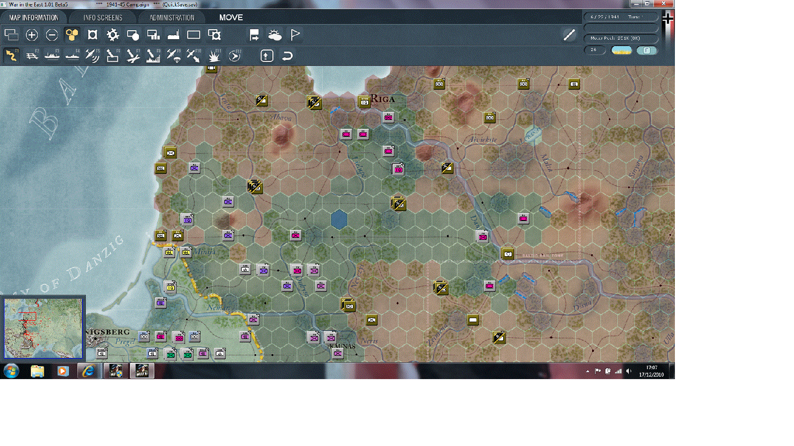
Task: Select the air transport (F9) parachute icon
Action: click(174, 56)
